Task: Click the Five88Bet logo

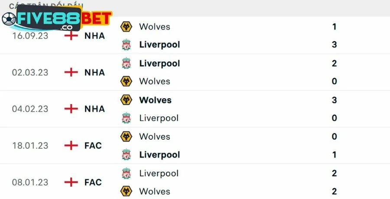Action: coord(56,19)
